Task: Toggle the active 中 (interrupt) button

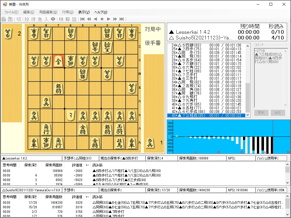Action: click(53, 20)
